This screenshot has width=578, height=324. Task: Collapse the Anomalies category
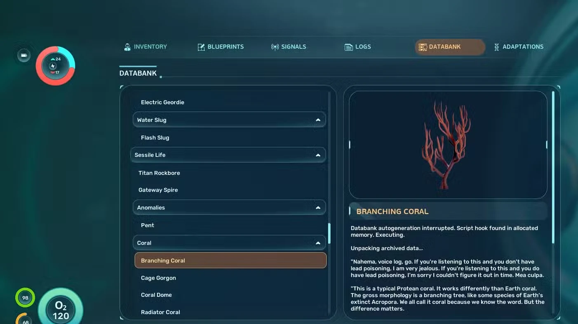318,208
